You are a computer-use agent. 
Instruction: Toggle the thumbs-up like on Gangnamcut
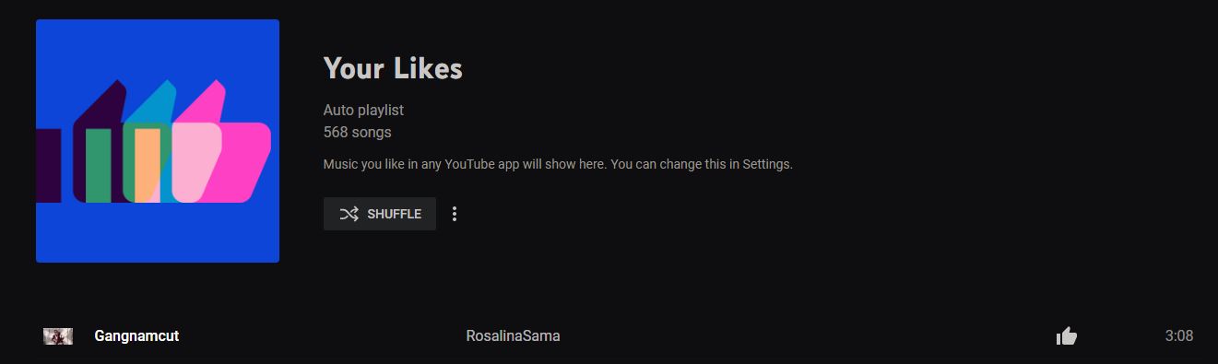pyautogui.click(x=1067, y=336)
